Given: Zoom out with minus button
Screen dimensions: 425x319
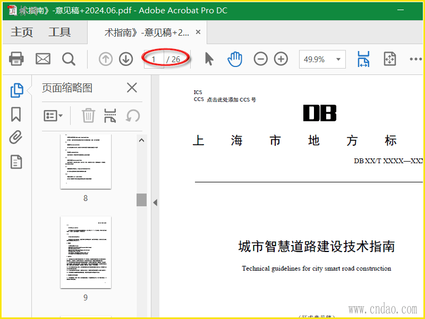Looking at the screenshot, I should [x=260, y=59].
